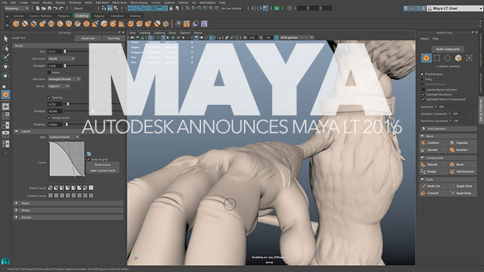Open the Deform menu
Screen dimensions: 484x272
point(184,3)
